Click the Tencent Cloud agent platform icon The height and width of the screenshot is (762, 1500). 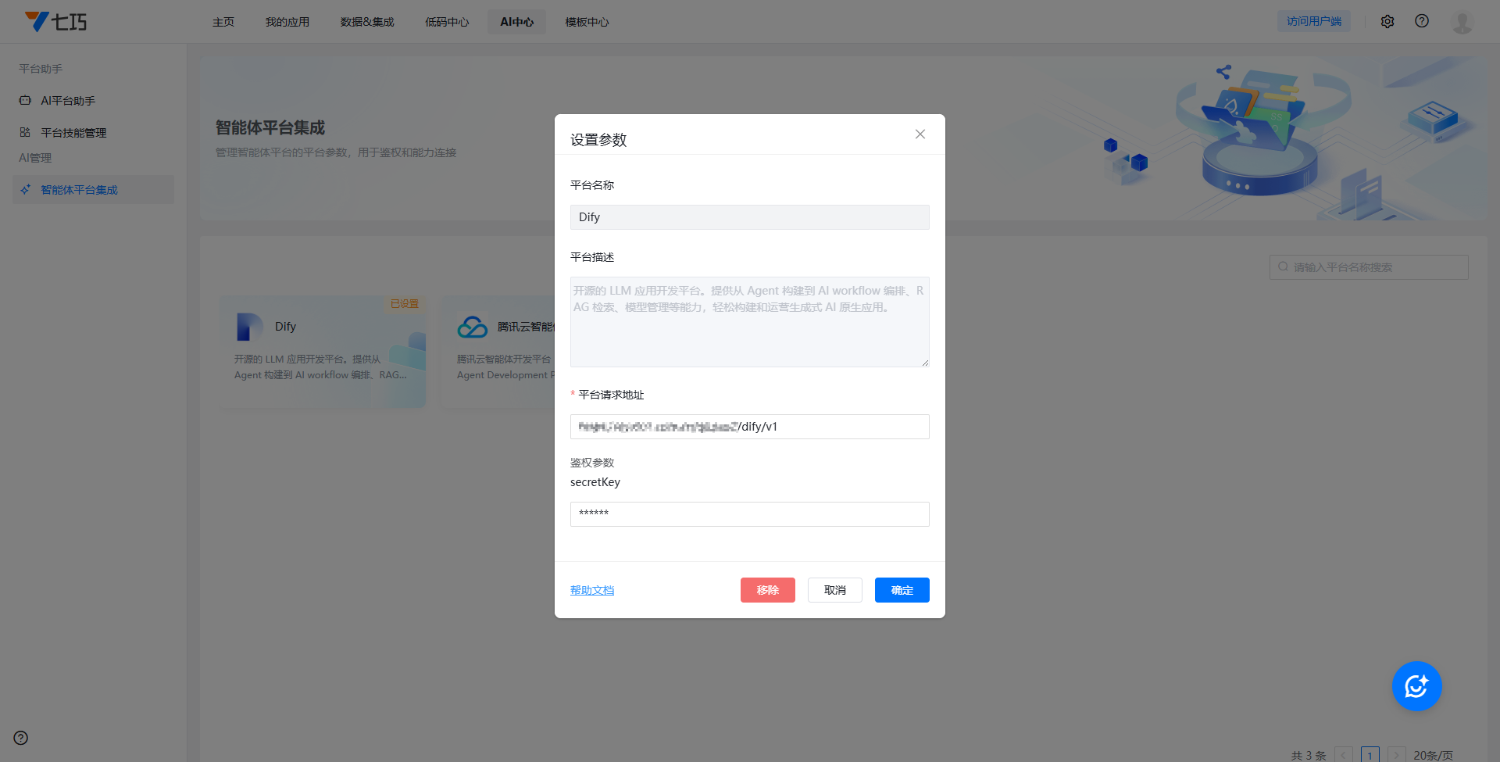click(473, 327)
